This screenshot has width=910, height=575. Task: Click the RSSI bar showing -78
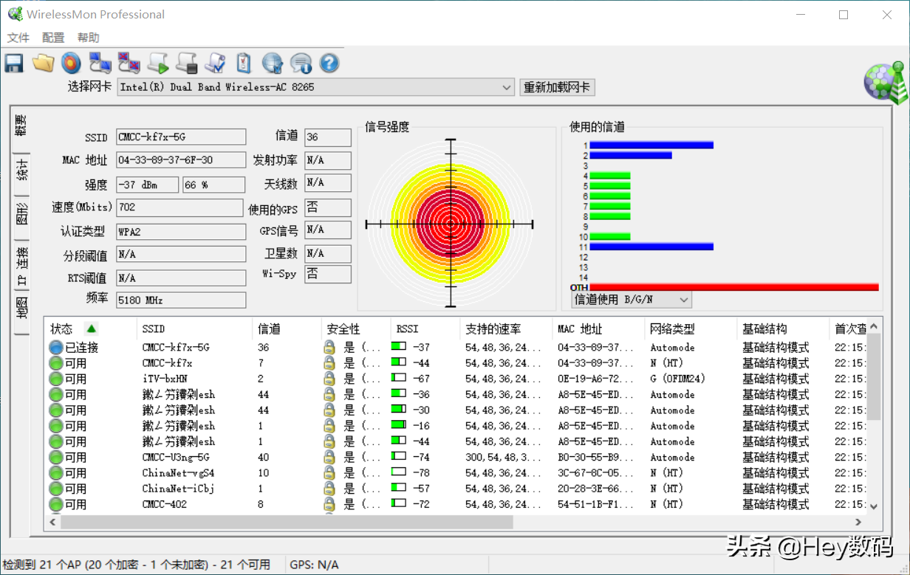399,472
